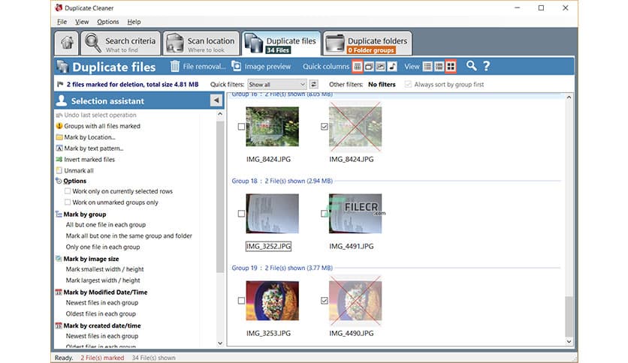Select Only one file in each group
628x363 pixels.
click(103, 247)
